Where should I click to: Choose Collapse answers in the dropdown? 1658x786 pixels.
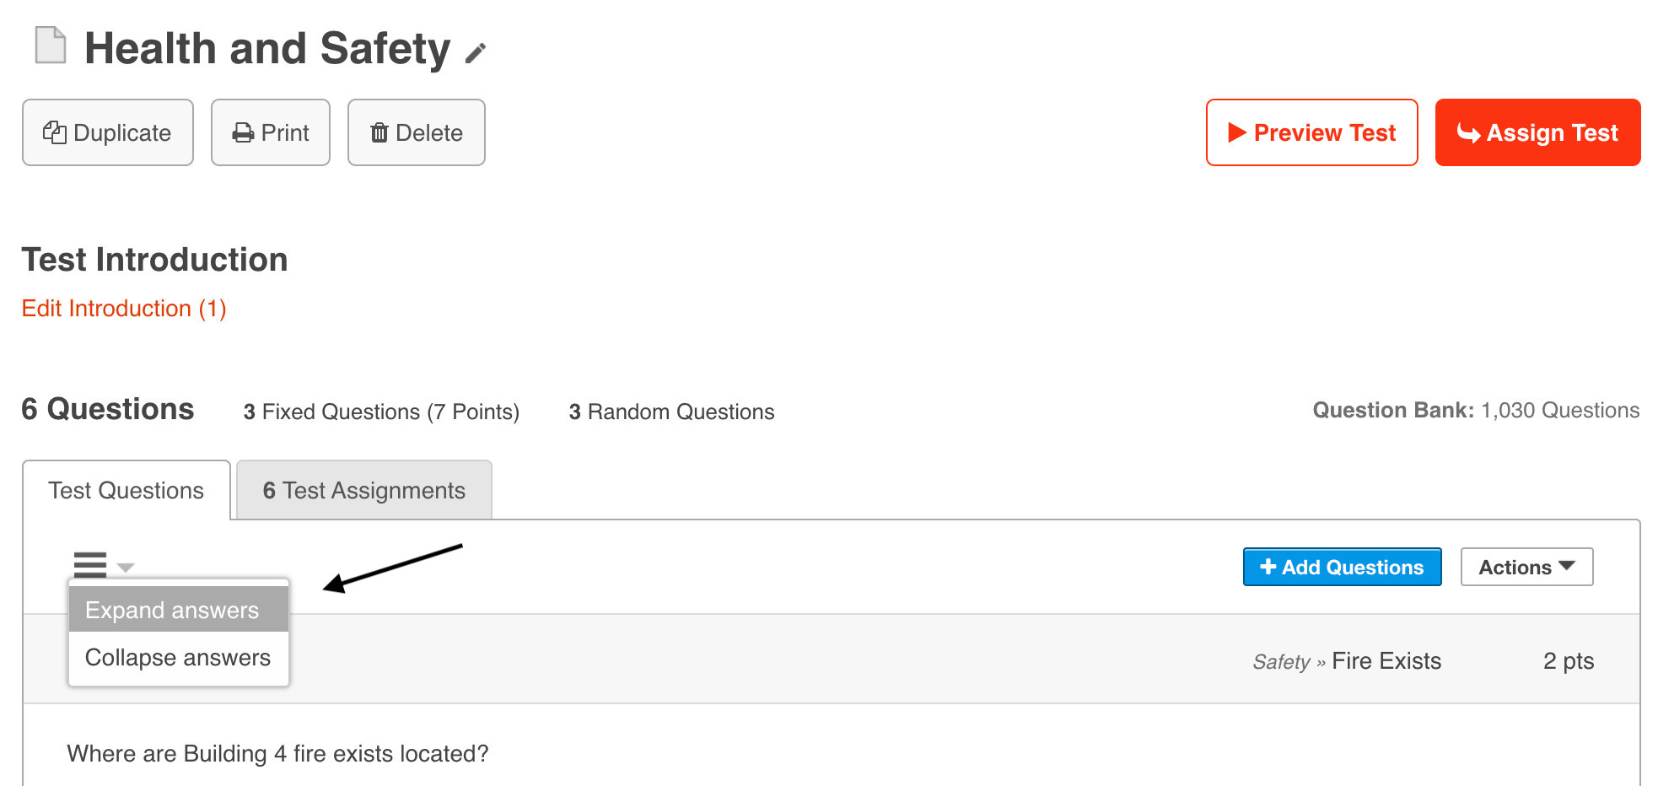(178, 658)
